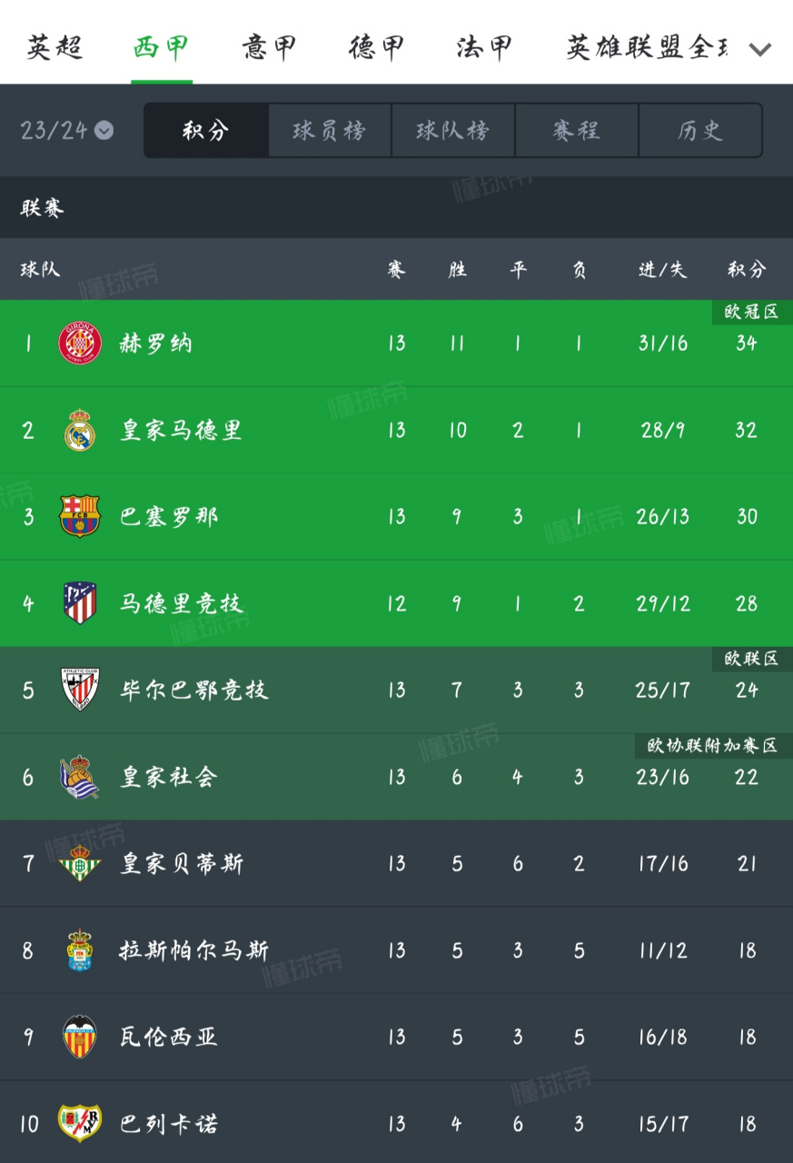Image resolution: width=793 pixels, height=1163 pixels.
Task: Click the Girona club crest icon
Action: 80,343
